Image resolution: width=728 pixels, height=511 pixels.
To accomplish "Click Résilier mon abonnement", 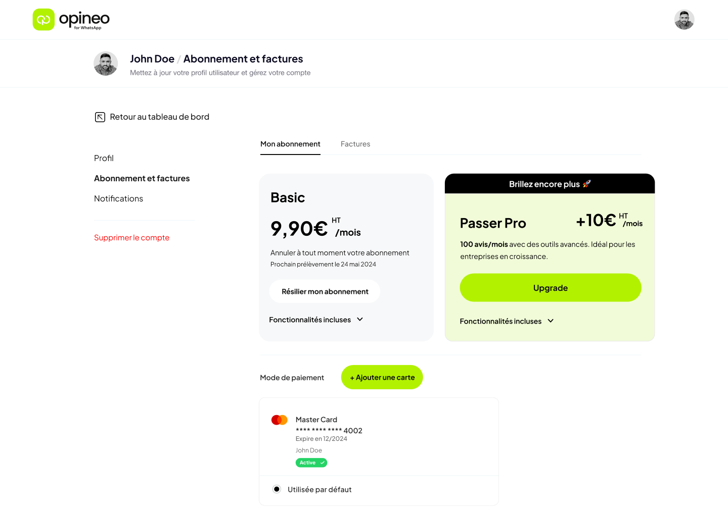I will click(x=325, y=291).
